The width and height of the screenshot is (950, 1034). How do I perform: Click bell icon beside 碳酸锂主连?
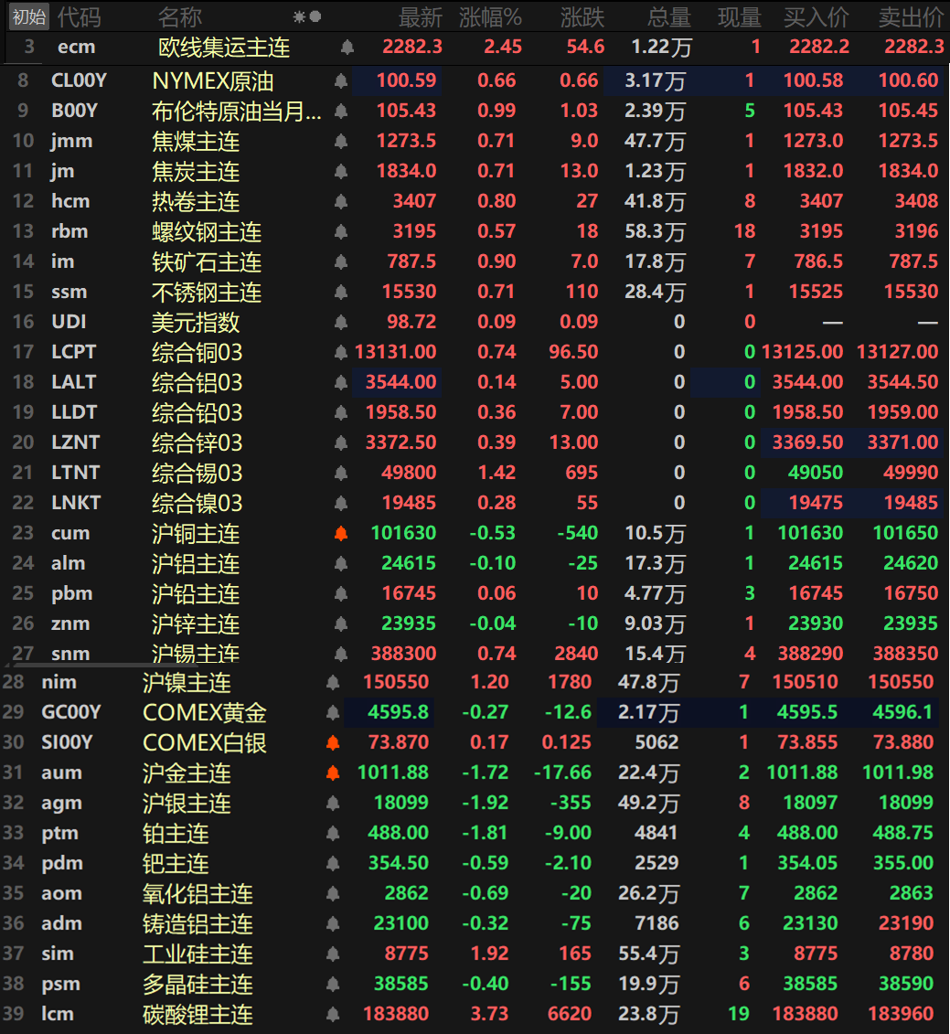(333, 1015)
